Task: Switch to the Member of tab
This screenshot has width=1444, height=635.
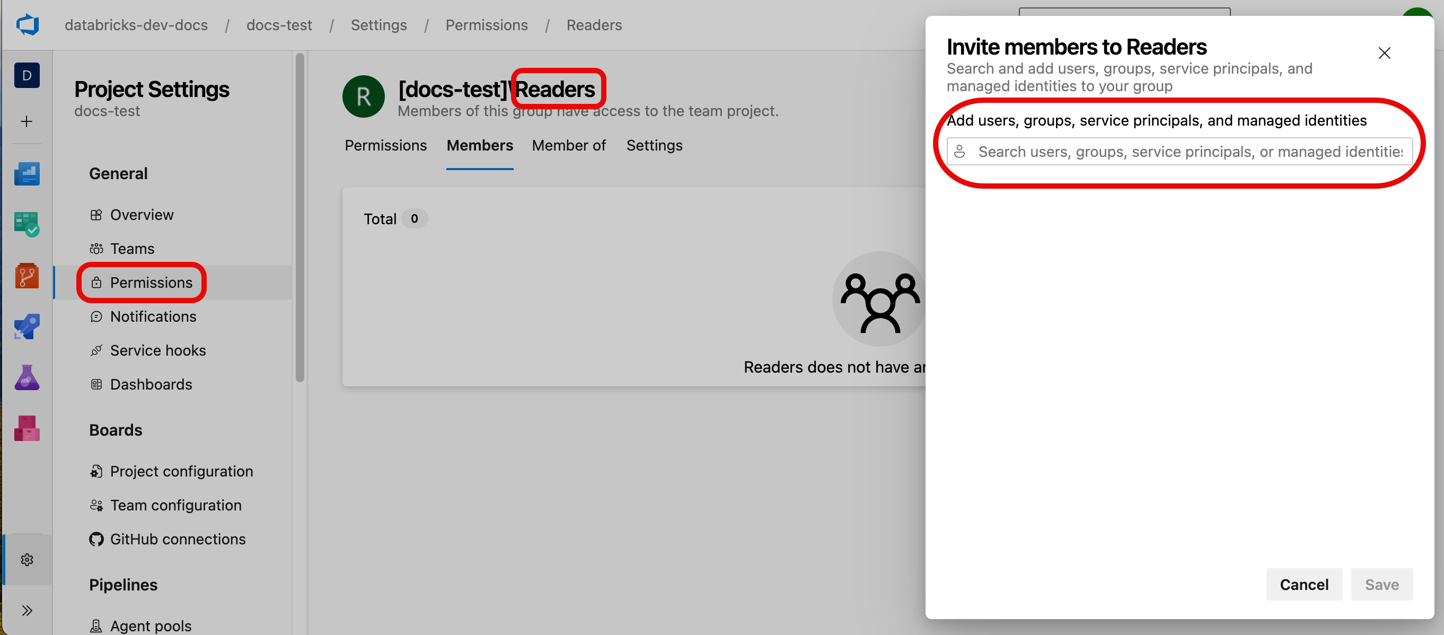Action: 569,145
